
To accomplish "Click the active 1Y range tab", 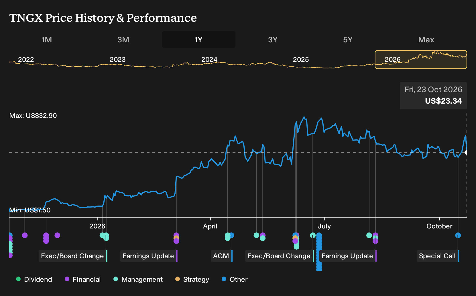I will [199, 40].
